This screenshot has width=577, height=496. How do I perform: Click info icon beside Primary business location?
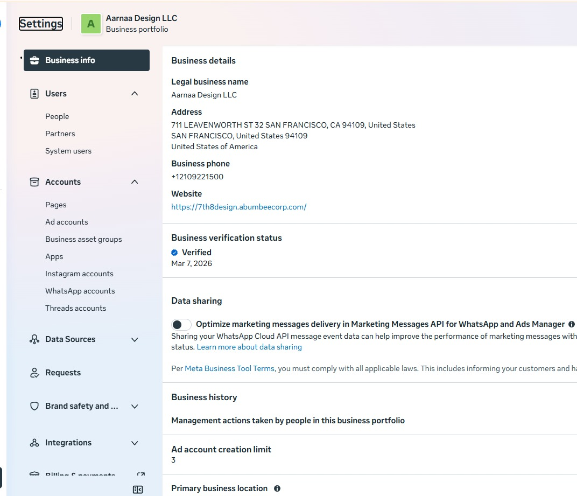click(277, 488)
